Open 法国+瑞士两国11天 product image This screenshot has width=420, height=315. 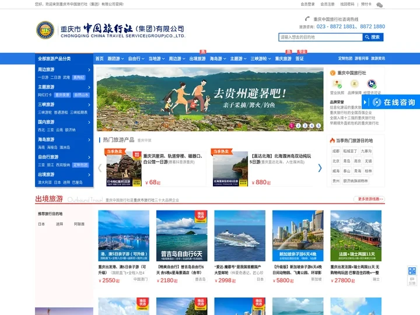356,236
